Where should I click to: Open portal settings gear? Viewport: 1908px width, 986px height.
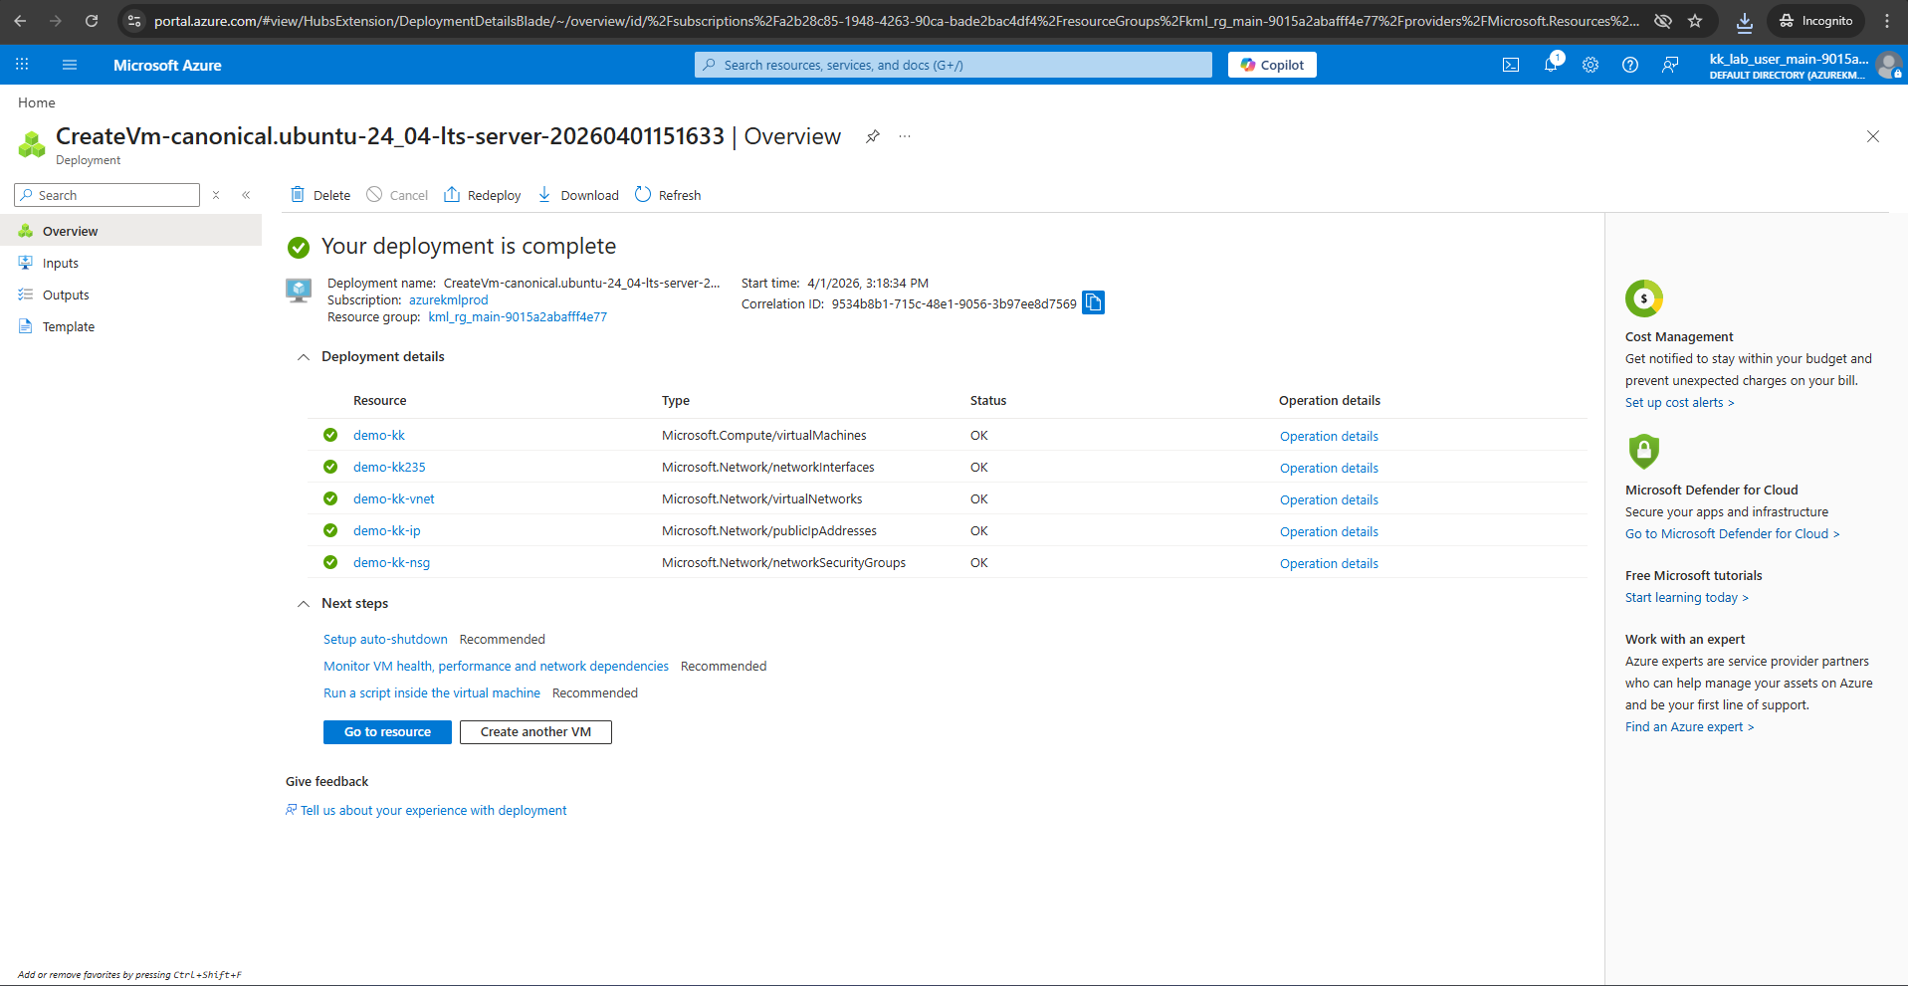(x=1590, y=65)
